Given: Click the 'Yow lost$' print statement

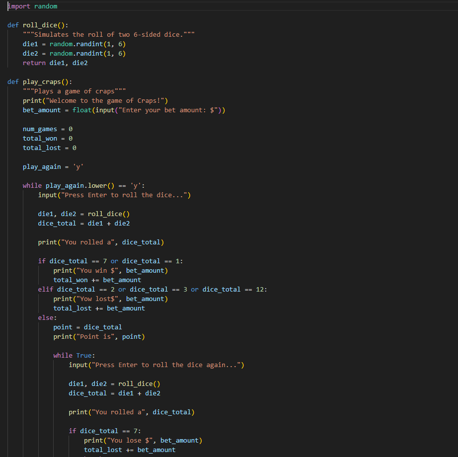Looking at the screenshot, I should [x=110, y=299].
